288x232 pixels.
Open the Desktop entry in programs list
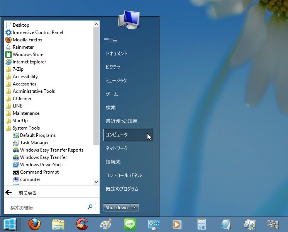click(18, 25)
